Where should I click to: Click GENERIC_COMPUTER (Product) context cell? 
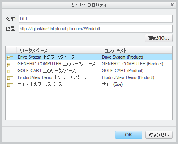132,64
